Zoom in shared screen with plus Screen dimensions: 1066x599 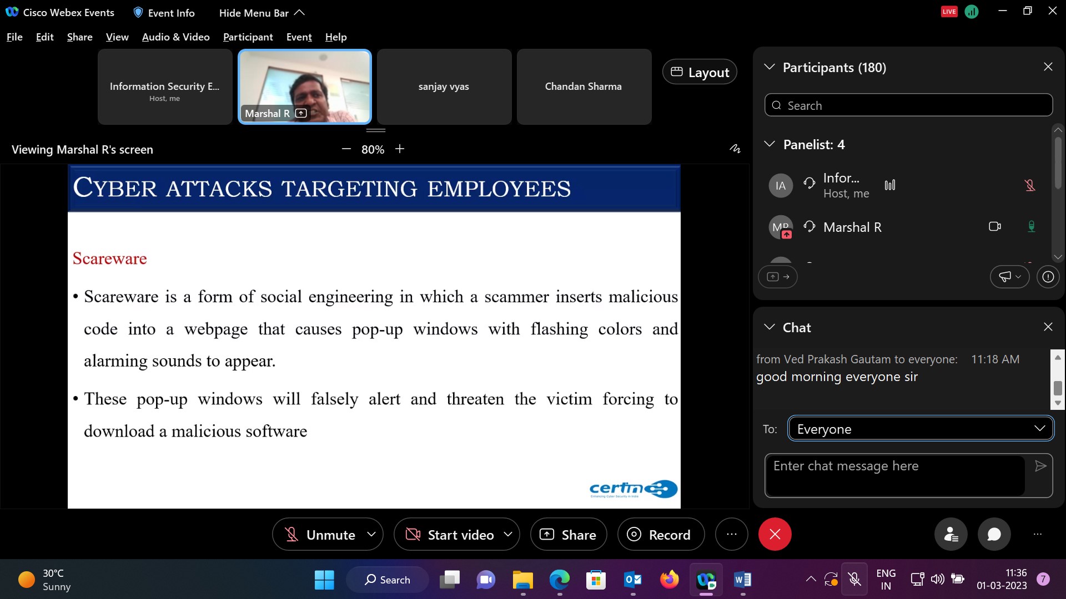pyautogui.click(x=400, y=149)
